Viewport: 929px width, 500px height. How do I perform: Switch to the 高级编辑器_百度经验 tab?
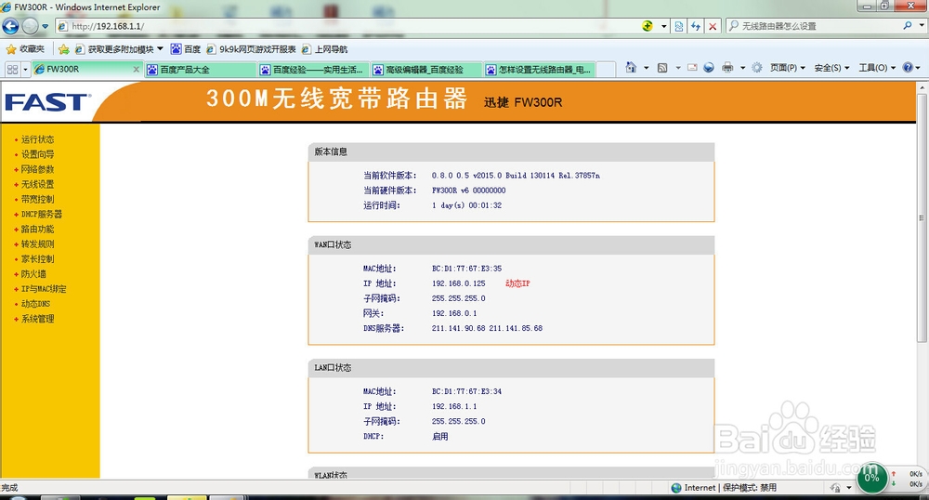426,70
